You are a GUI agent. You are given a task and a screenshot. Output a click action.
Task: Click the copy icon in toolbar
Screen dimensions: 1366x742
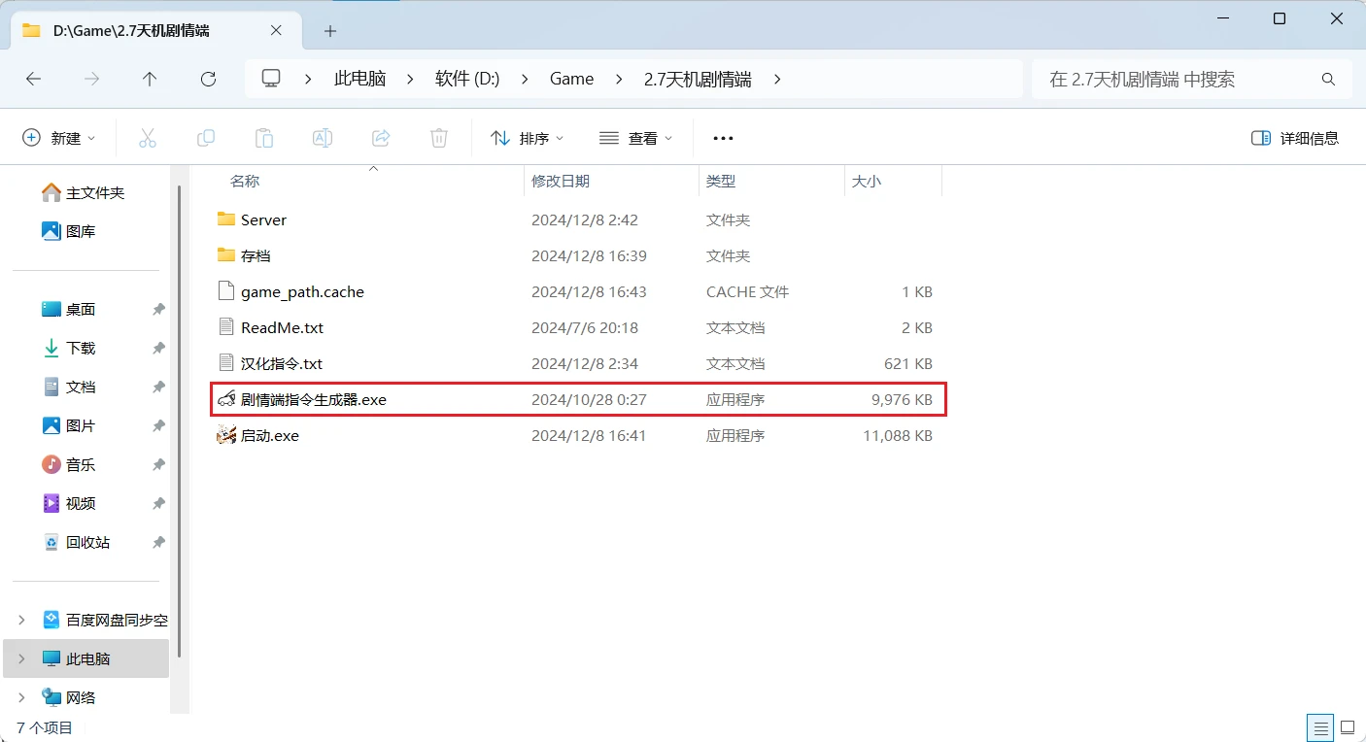coord(206,138)
